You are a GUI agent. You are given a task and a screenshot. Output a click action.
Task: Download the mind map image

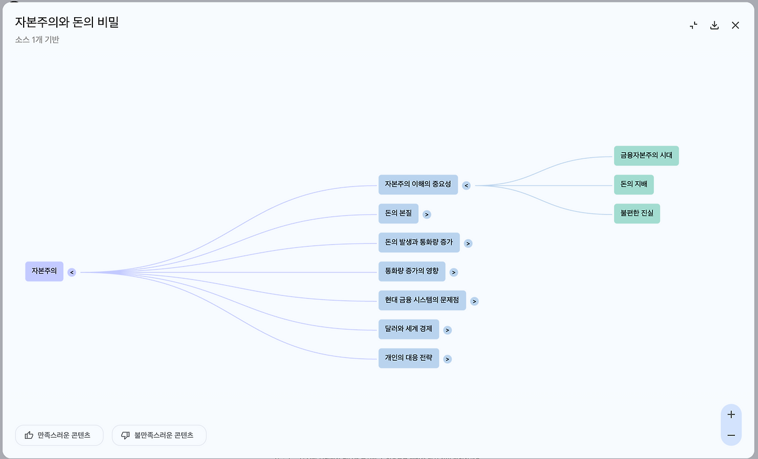coord(714,25)
